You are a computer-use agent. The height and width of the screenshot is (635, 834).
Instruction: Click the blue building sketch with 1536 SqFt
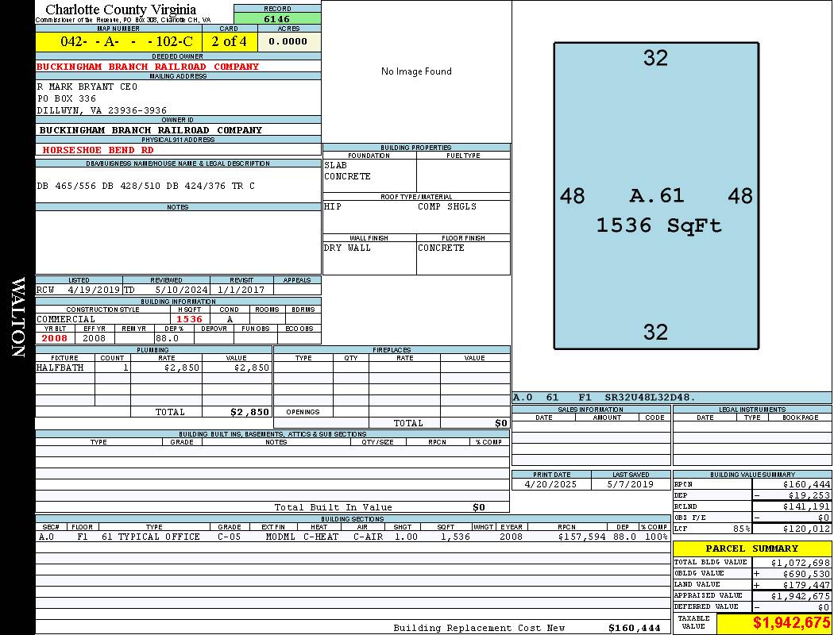[655, 196]
